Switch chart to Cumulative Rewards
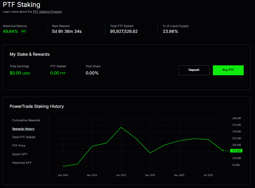The width and height of the screenshot is (255, 188). pyautogui.click(x=26, y=120)
